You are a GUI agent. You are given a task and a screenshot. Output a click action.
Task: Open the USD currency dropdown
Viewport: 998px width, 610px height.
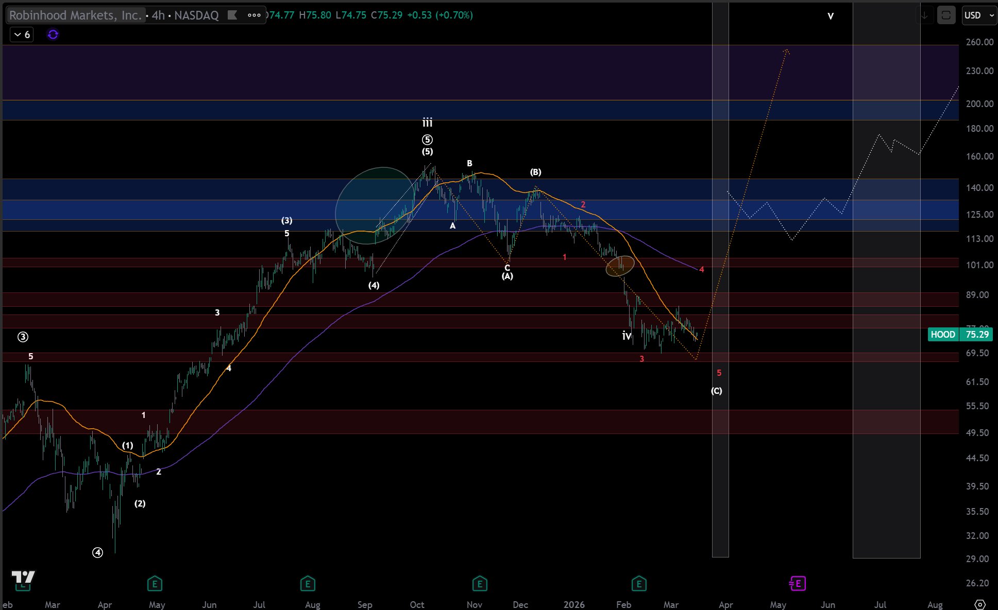pyautogui.click(x=979, y=15)
